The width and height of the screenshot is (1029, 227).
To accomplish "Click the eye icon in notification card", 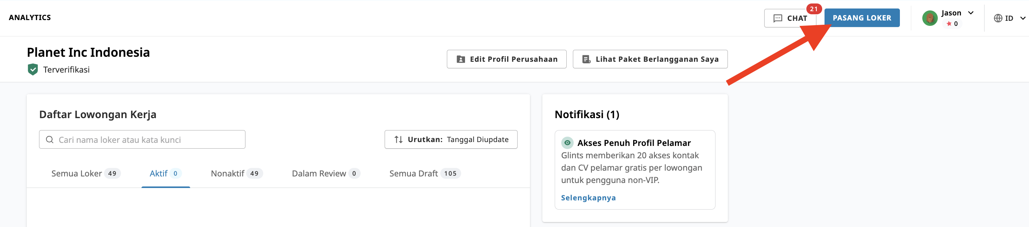I will point(567,143).
